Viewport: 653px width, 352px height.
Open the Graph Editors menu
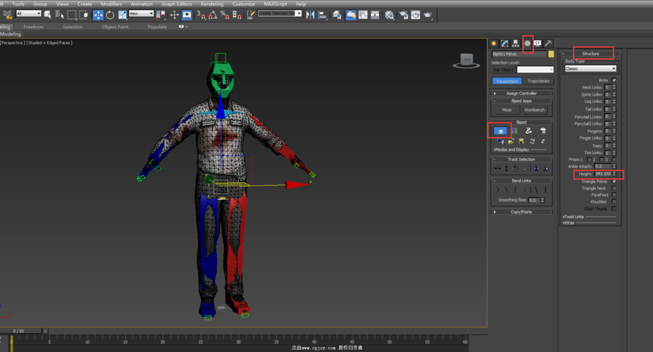coord(177,4)
